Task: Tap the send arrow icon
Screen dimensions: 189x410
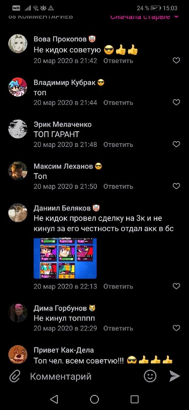Action: pyautogui.click(x=174, y=376)
